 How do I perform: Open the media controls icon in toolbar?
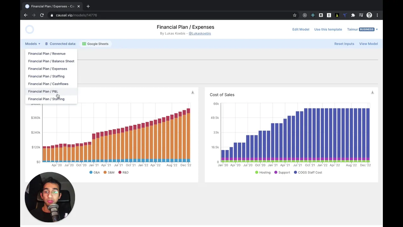click(x=361, y=15)
